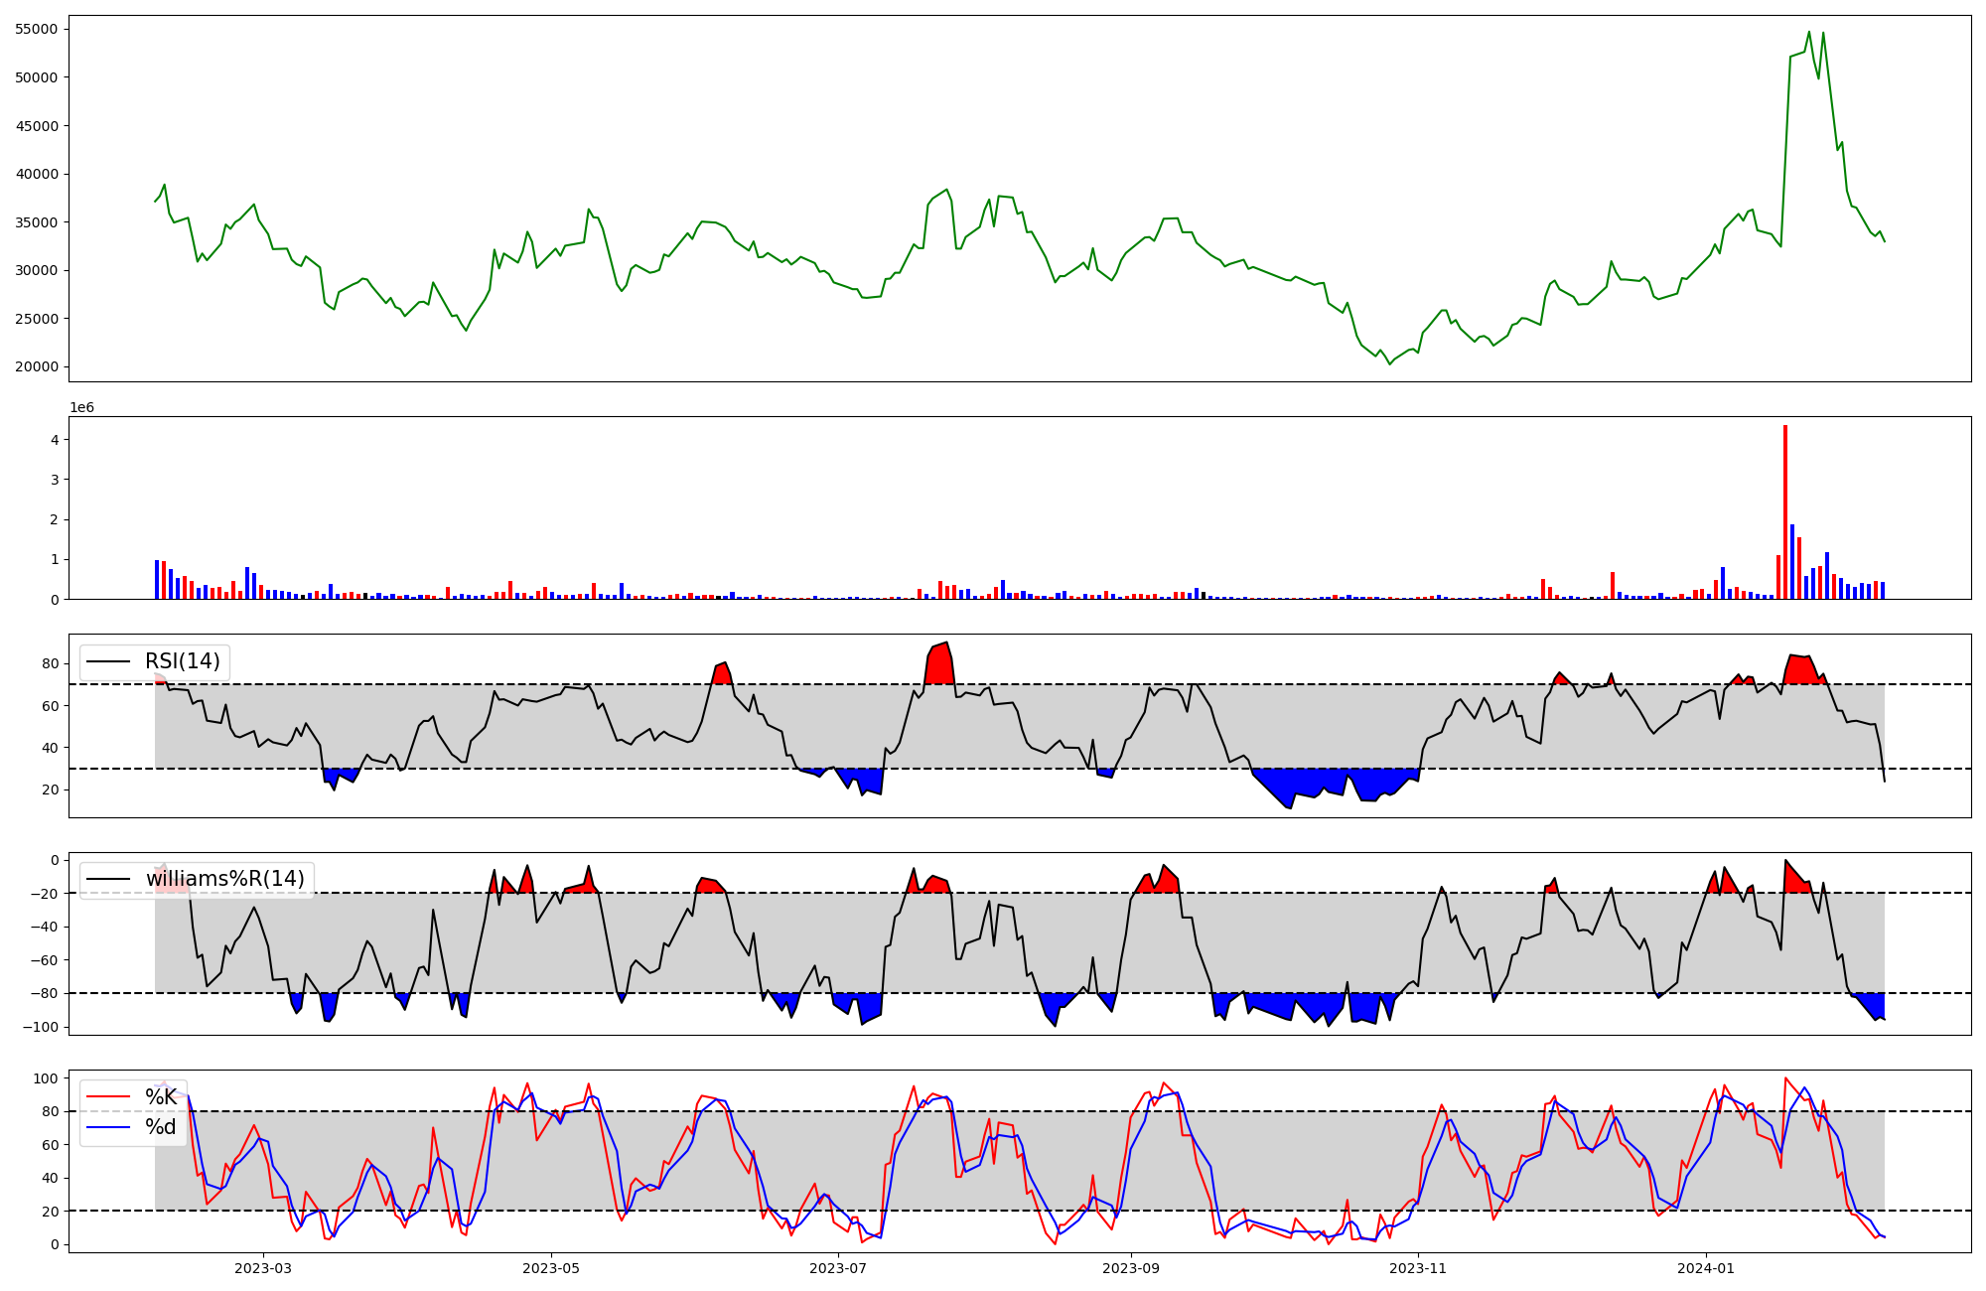Click the -60 tick on Williams %R axis
Screen dimensions: 1986x1291
pyautogui.click(x=45, y=960)
